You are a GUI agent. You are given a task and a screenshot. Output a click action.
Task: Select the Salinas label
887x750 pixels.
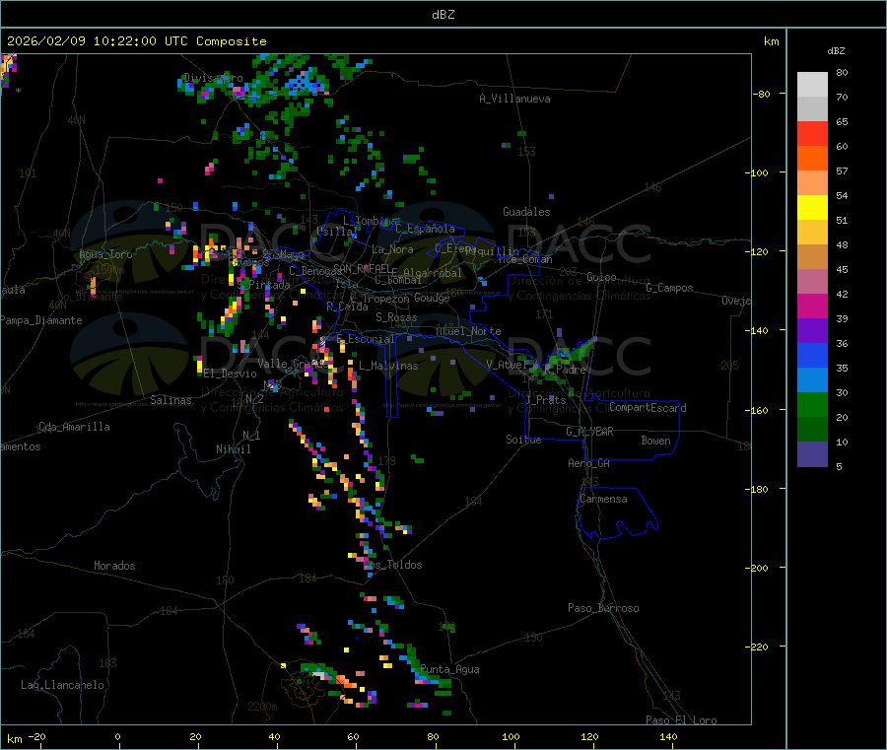click(x=171, y=400)
